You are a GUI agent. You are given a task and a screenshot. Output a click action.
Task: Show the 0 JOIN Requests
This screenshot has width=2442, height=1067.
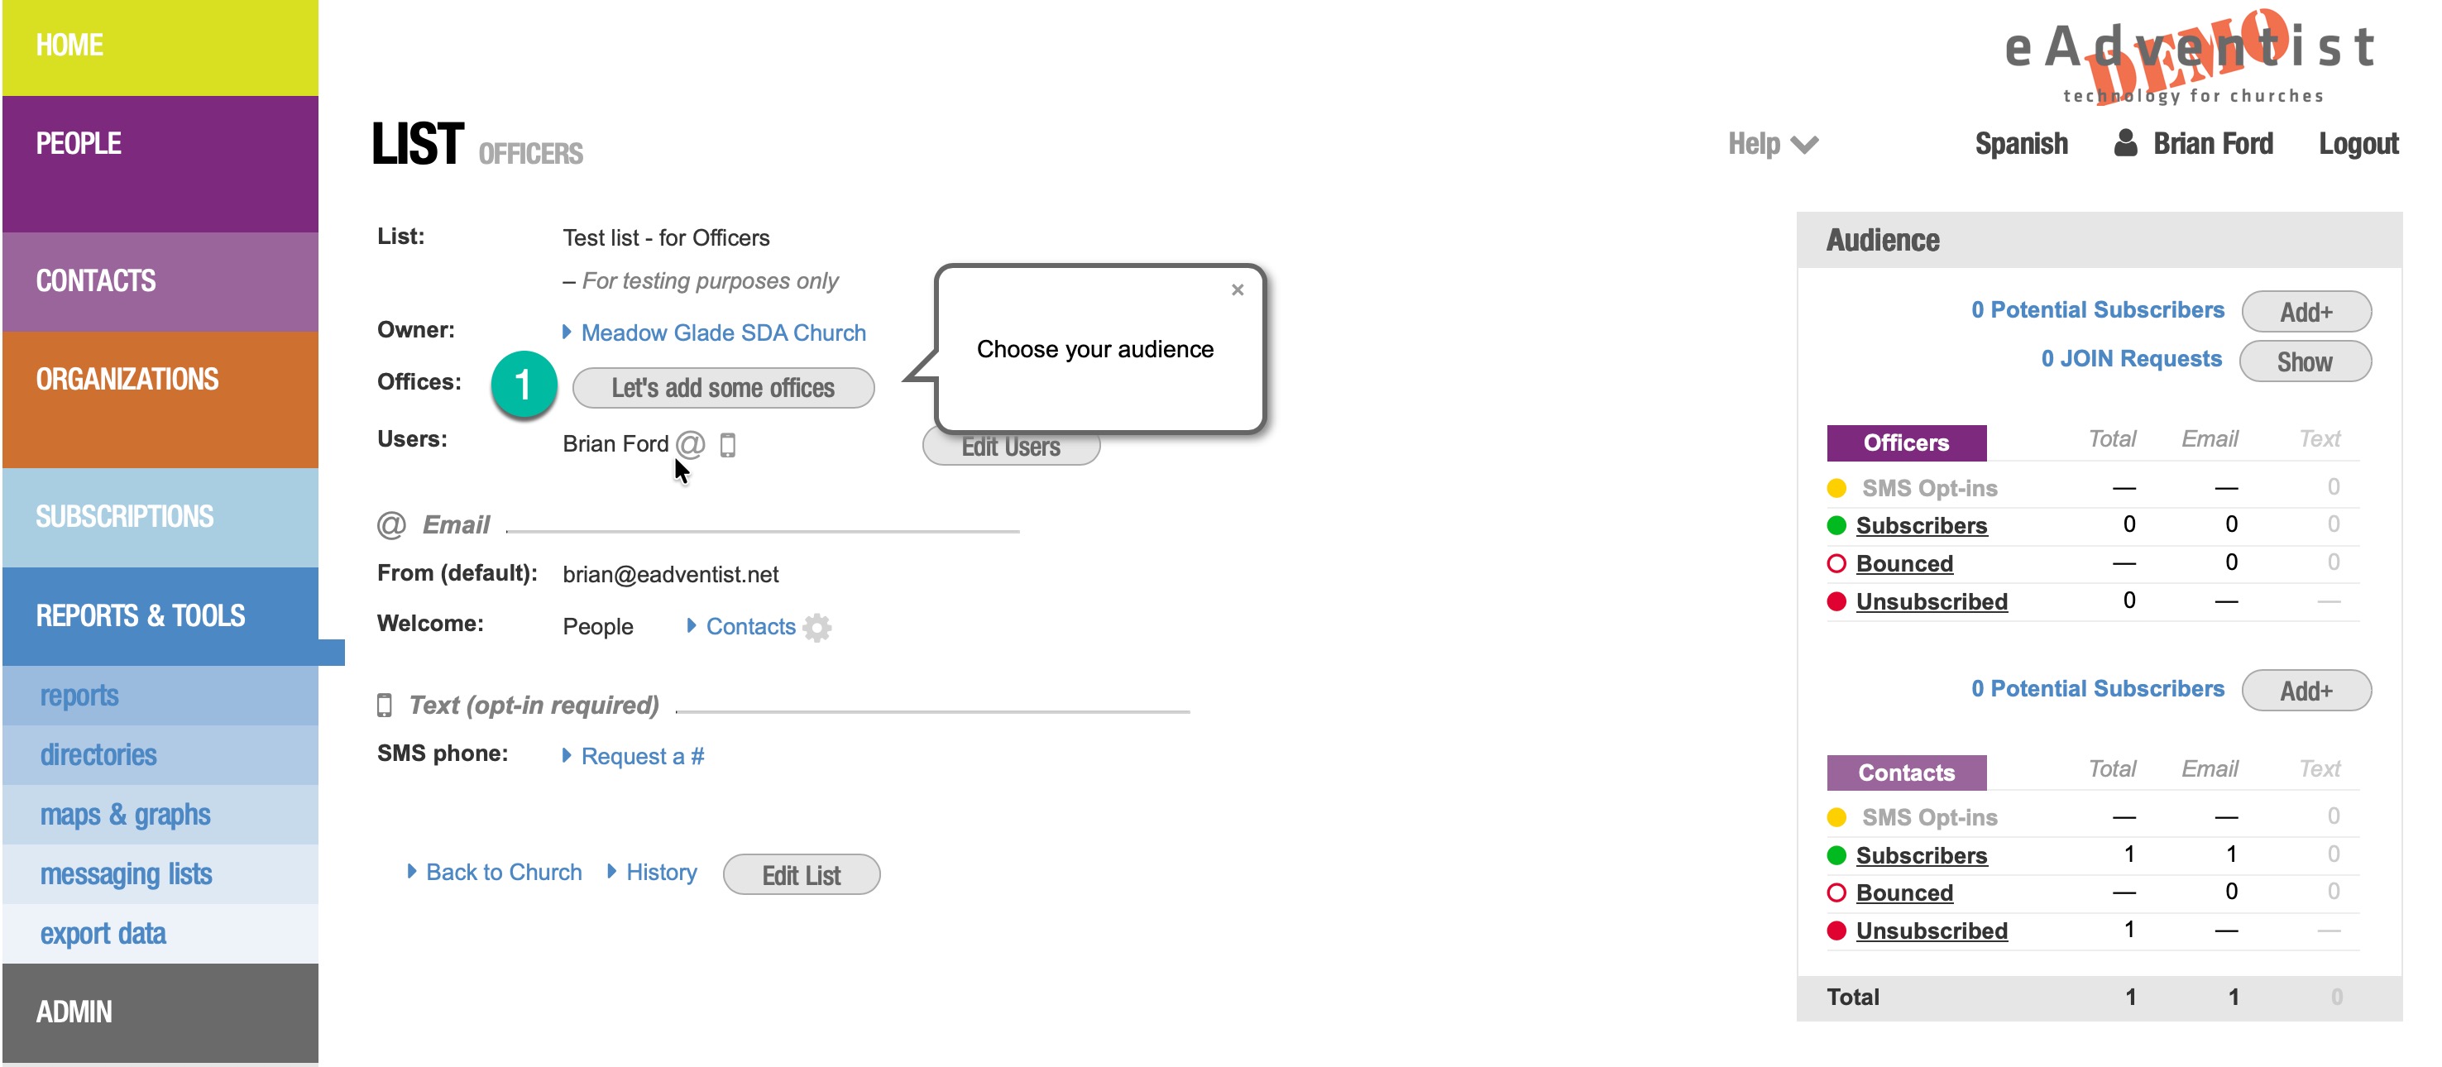coord(2304,362)
